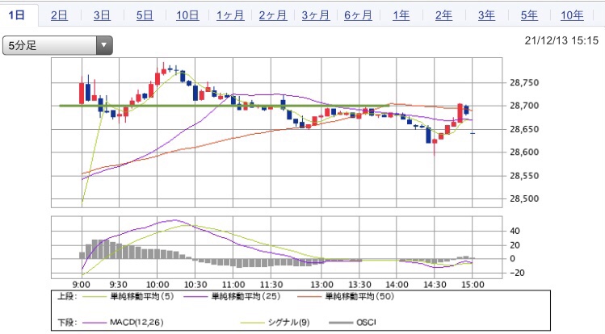
Task: Click the MACD axis label 20
Action: point(515,245)
